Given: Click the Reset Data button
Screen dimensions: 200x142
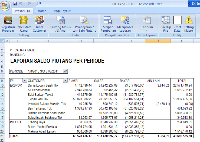Looking at the screenshot, I should 177,24.
